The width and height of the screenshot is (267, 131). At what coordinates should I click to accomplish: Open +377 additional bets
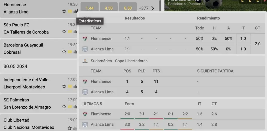click(x=144, y=8)
